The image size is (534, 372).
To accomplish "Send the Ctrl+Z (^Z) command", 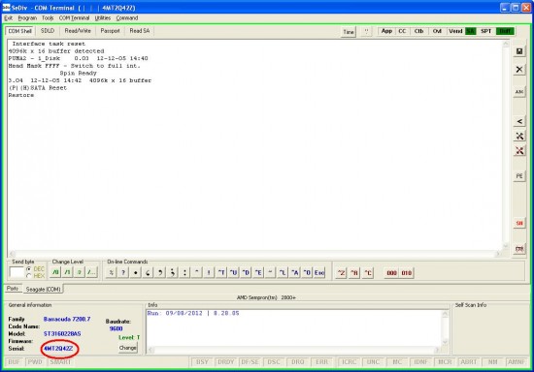I will tap(341, 272).
